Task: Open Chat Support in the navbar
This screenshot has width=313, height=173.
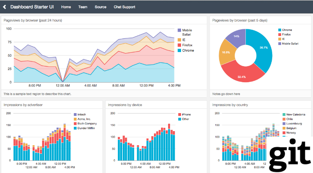Action: [x=124, y=7]
